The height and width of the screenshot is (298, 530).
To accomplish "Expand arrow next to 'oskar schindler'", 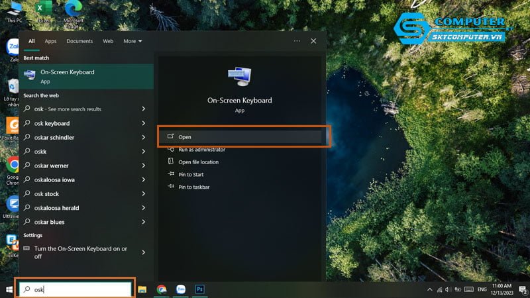I will click(x=144, y=138).
